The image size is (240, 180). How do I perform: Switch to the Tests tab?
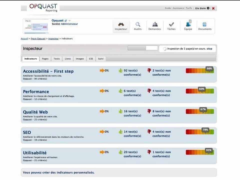coord(57,59)
